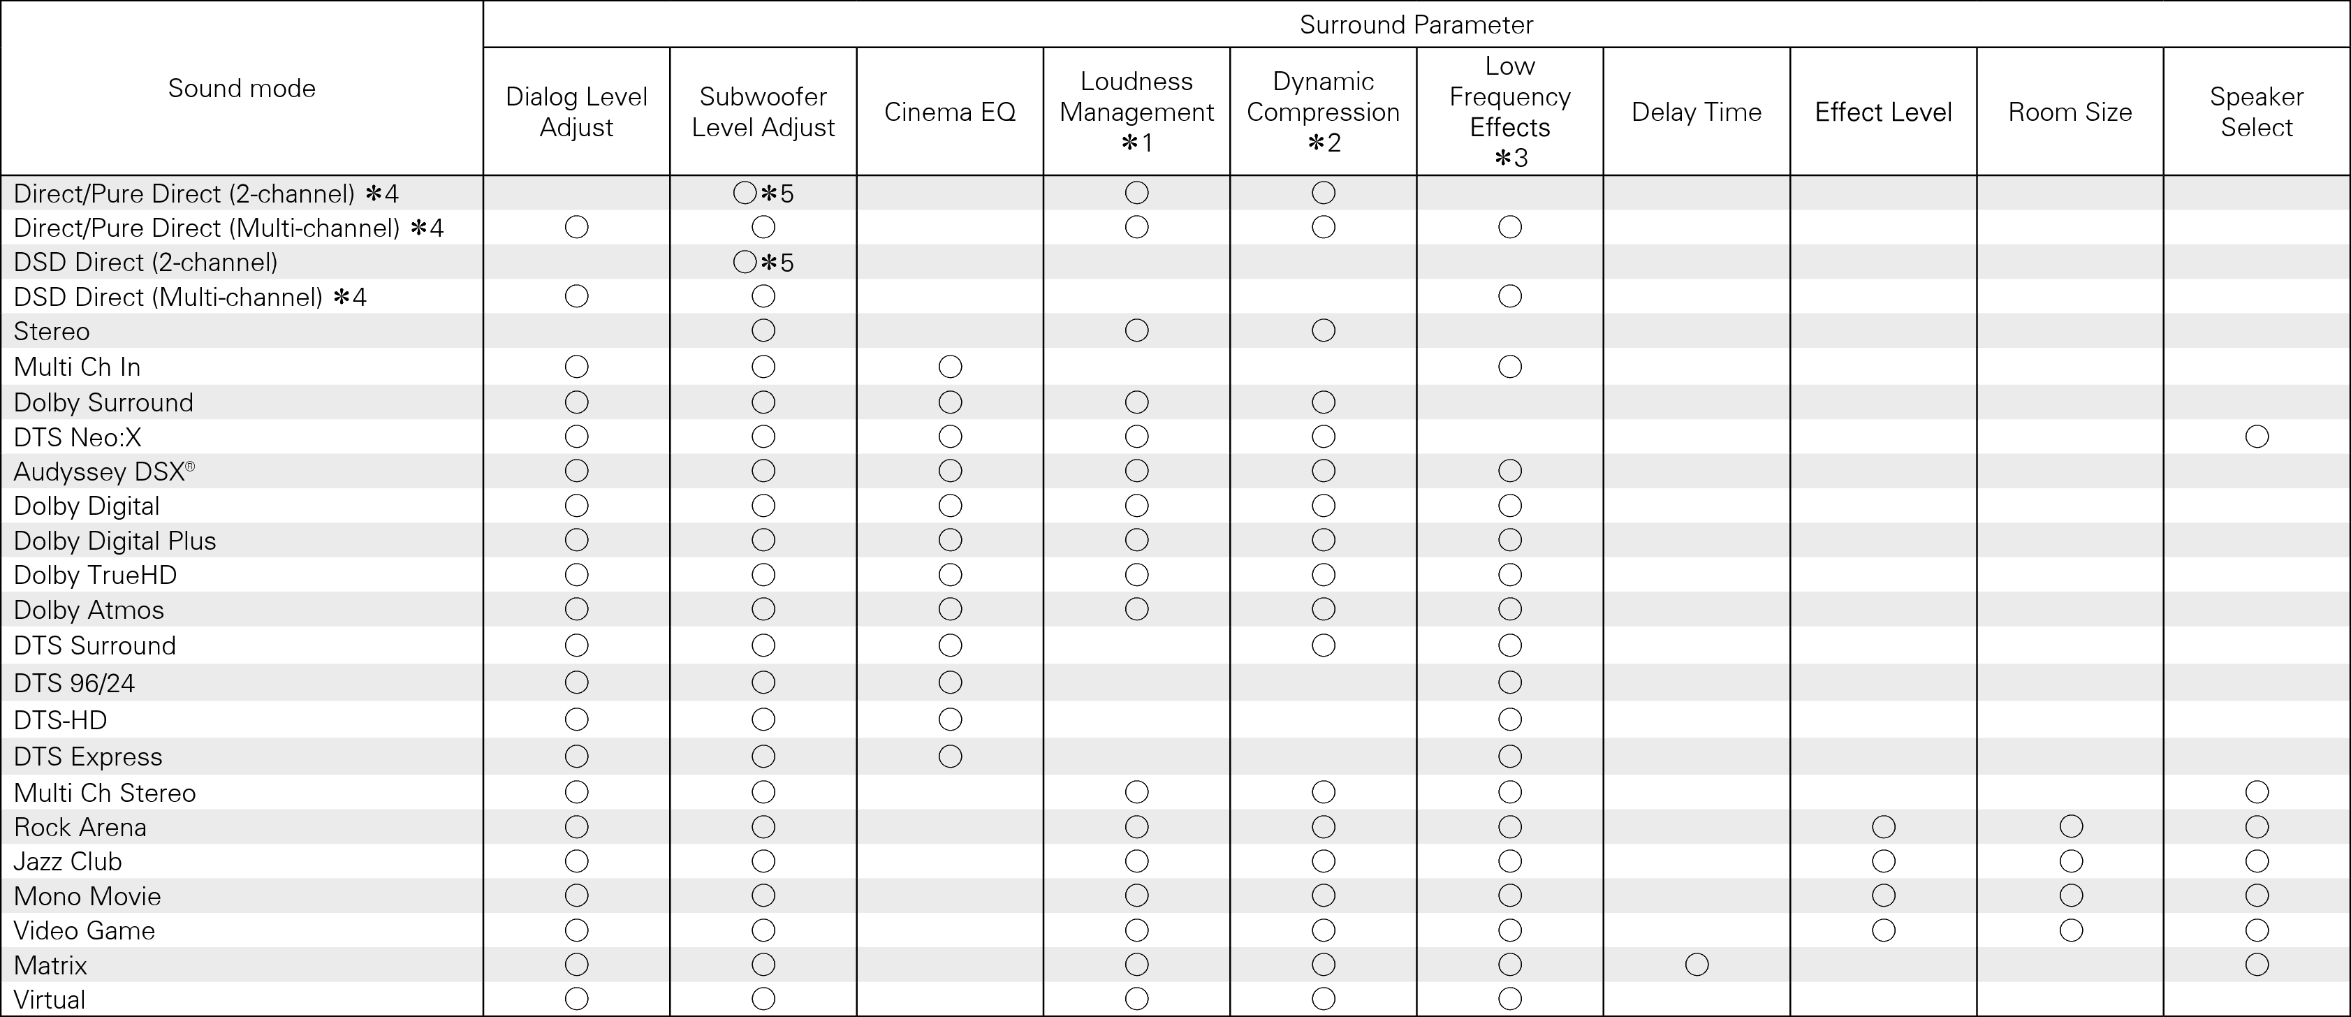Screen dimensions: 2351x1017
Task: Click the Surround Parameter header
Action: pyautogui.click(x=1416, y=24)
